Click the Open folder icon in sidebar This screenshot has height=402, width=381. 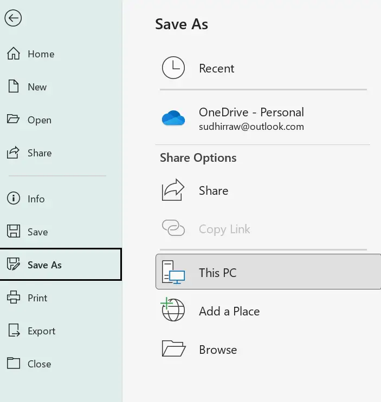pos(13,120)
